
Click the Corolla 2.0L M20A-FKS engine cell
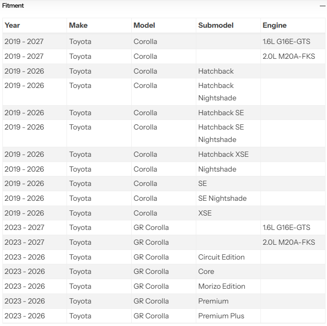click(293, 56)
